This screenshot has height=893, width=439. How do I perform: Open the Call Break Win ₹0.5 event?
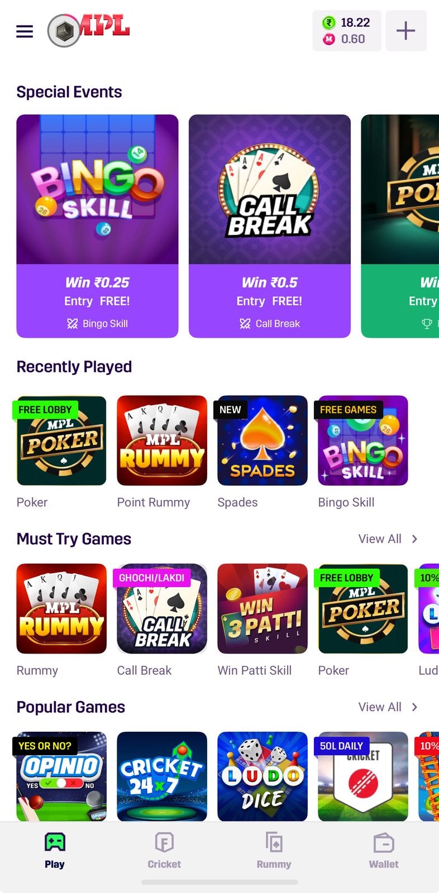(x=270, y=226)
